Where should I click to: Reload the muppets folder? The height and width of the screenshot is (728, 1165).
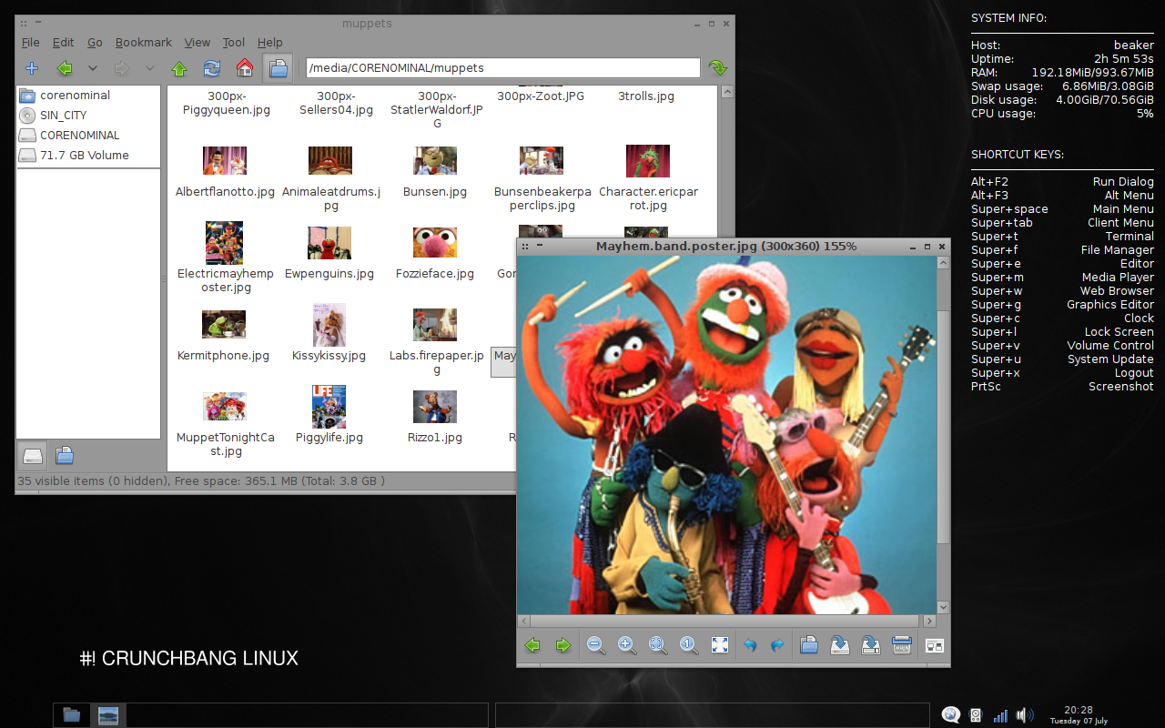pyautogui.click(x=212, y=68)
